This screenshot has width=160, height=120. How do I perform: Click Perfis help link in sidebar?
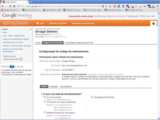pos(5,32)
